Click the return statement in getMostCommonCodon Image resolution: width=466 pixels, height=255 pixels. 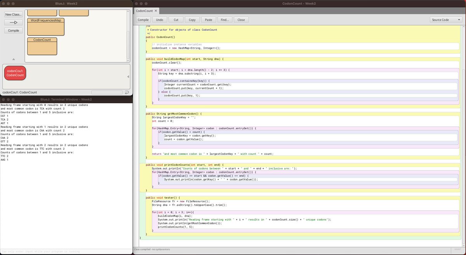(x=212, y=154)
